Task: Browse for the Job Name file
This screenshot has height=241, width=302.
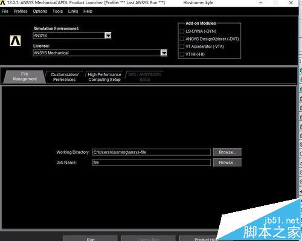Action: click(x=227, y=162)
